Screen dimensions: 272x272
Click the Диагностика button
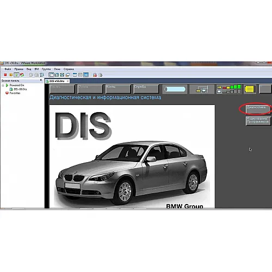point(258,109)
